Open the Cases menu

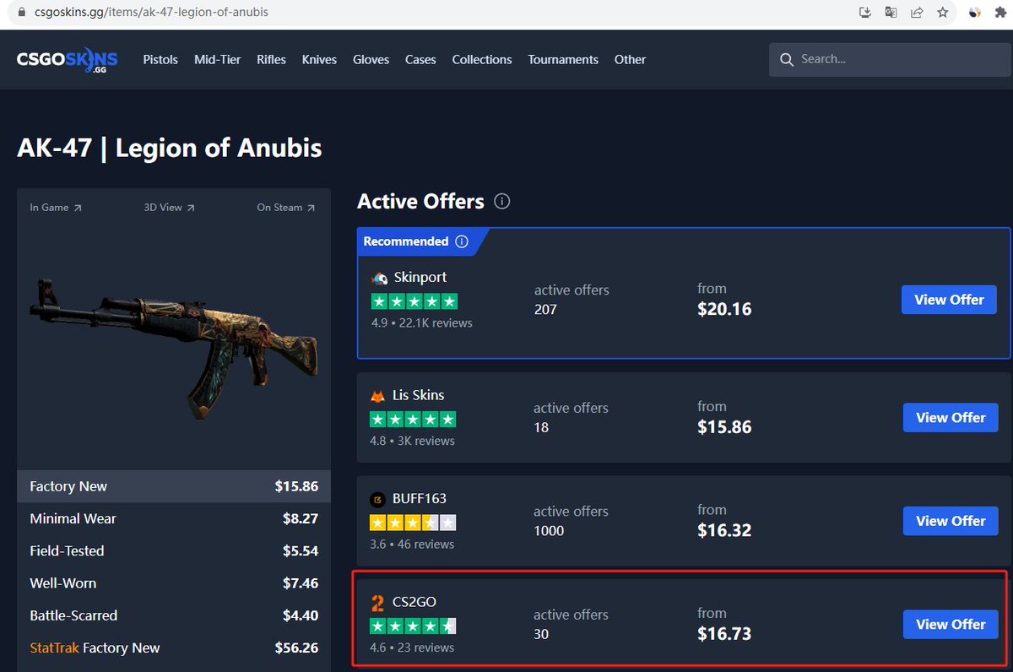pyautogui.click(x=420, y=60)
